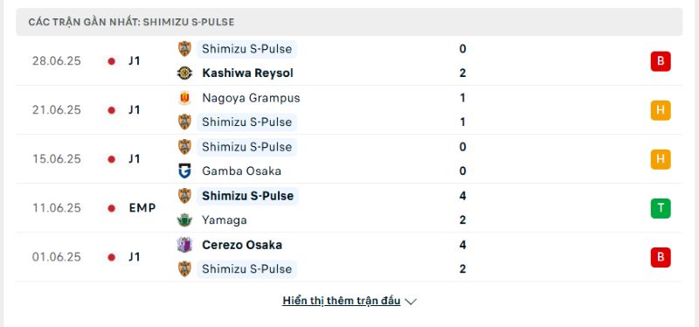699x327 pixels.
Task: Click Shimizu S-Pulse crest in the 28.06.25 match
Action: (x=184, y=49)
